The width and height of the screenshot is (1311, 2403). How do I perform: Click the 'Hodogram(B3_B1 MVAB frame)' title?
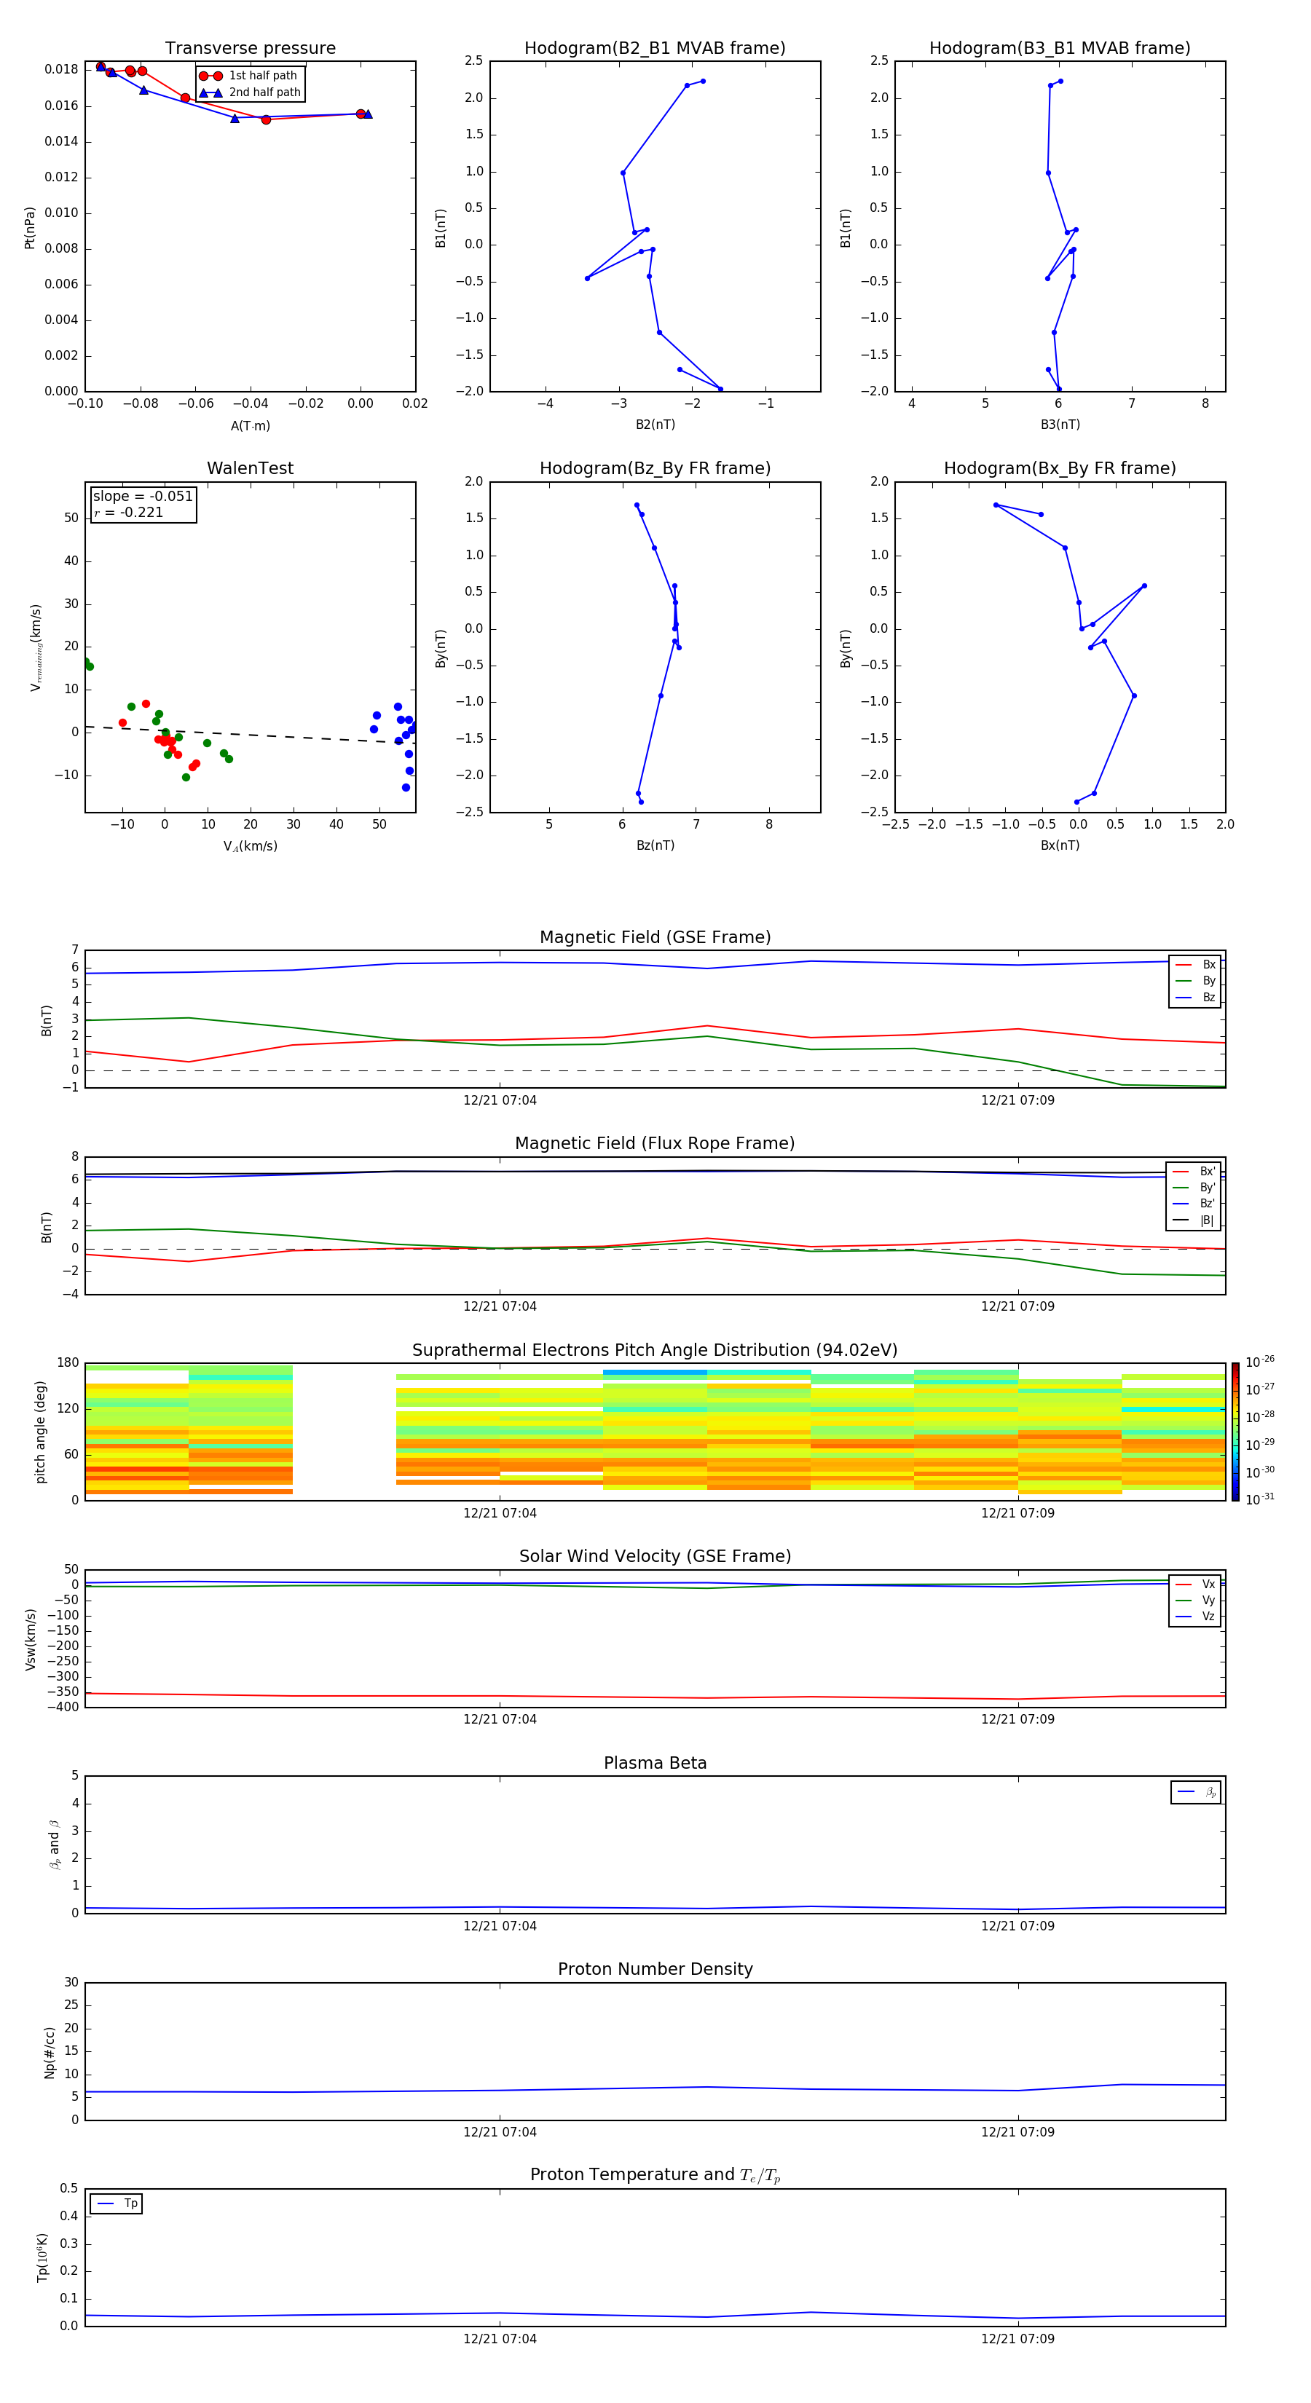pos(1060,47)
